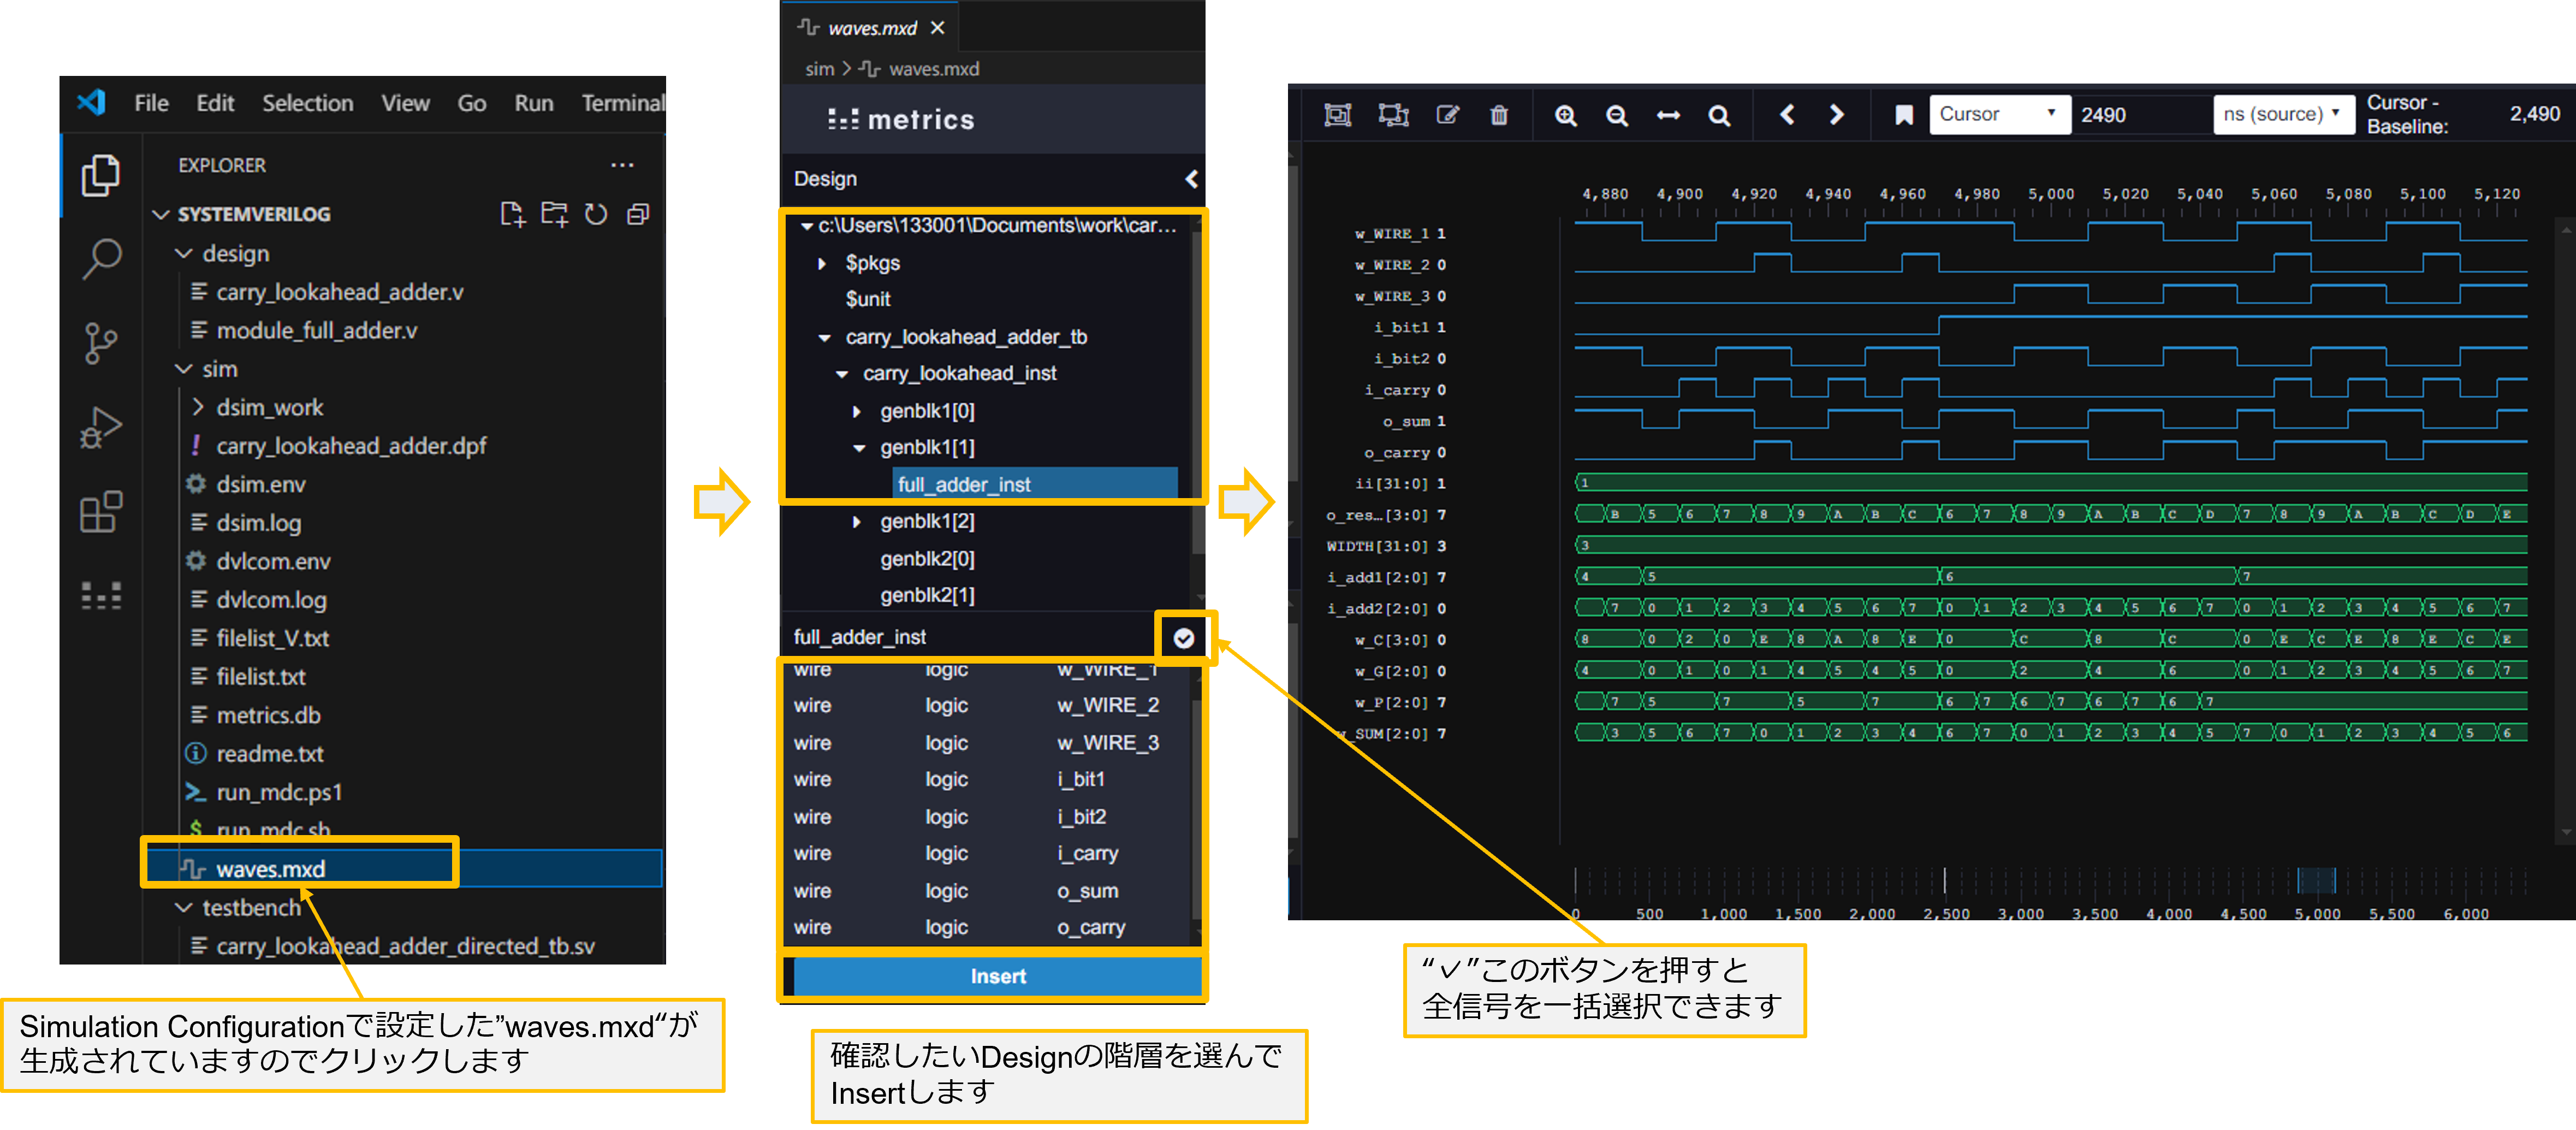This screenshot has height=1130, width=2576.
Task: Select the o_res[3:0] waveform signal name
Action: [1376, 515]
